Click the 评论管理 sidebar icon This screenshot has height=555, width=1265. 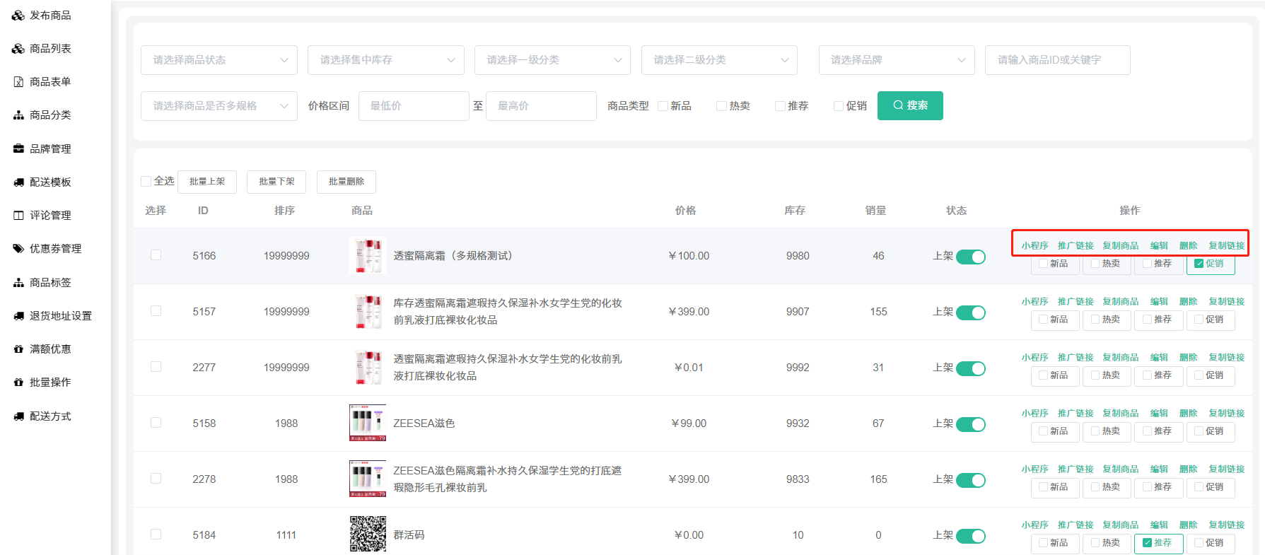point(18,216)
